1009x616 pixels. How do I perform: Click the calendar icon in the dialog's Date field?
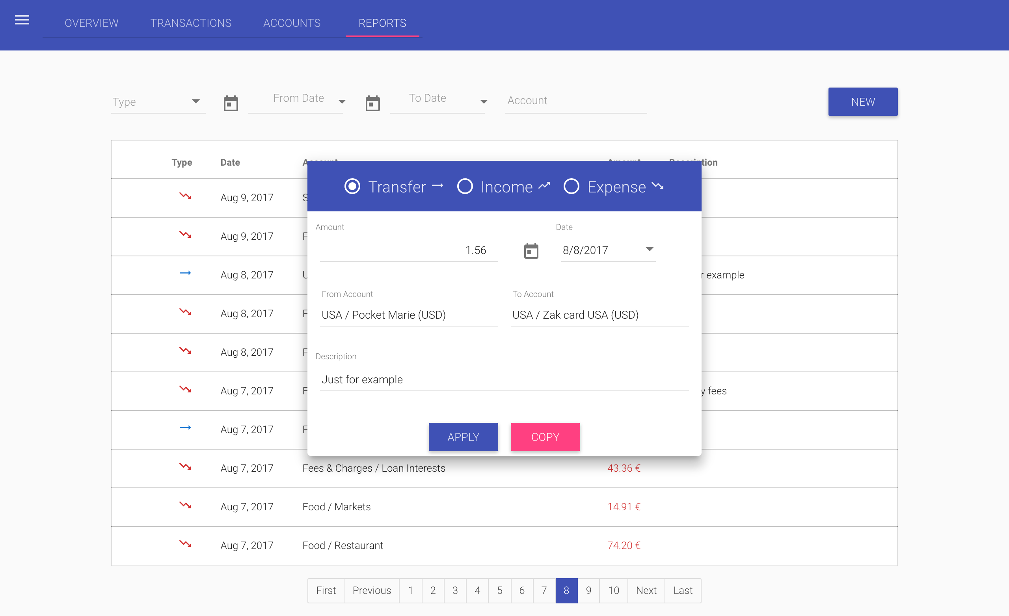point(531,250)
